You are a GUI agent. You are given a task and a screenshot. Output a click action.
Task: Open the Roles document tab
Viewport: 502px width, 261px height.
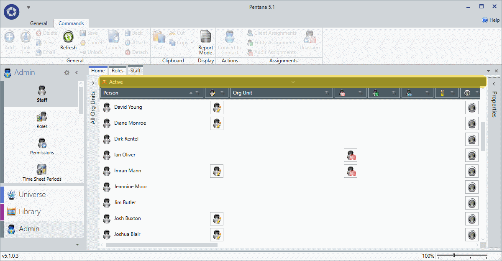tap(118, 71)
